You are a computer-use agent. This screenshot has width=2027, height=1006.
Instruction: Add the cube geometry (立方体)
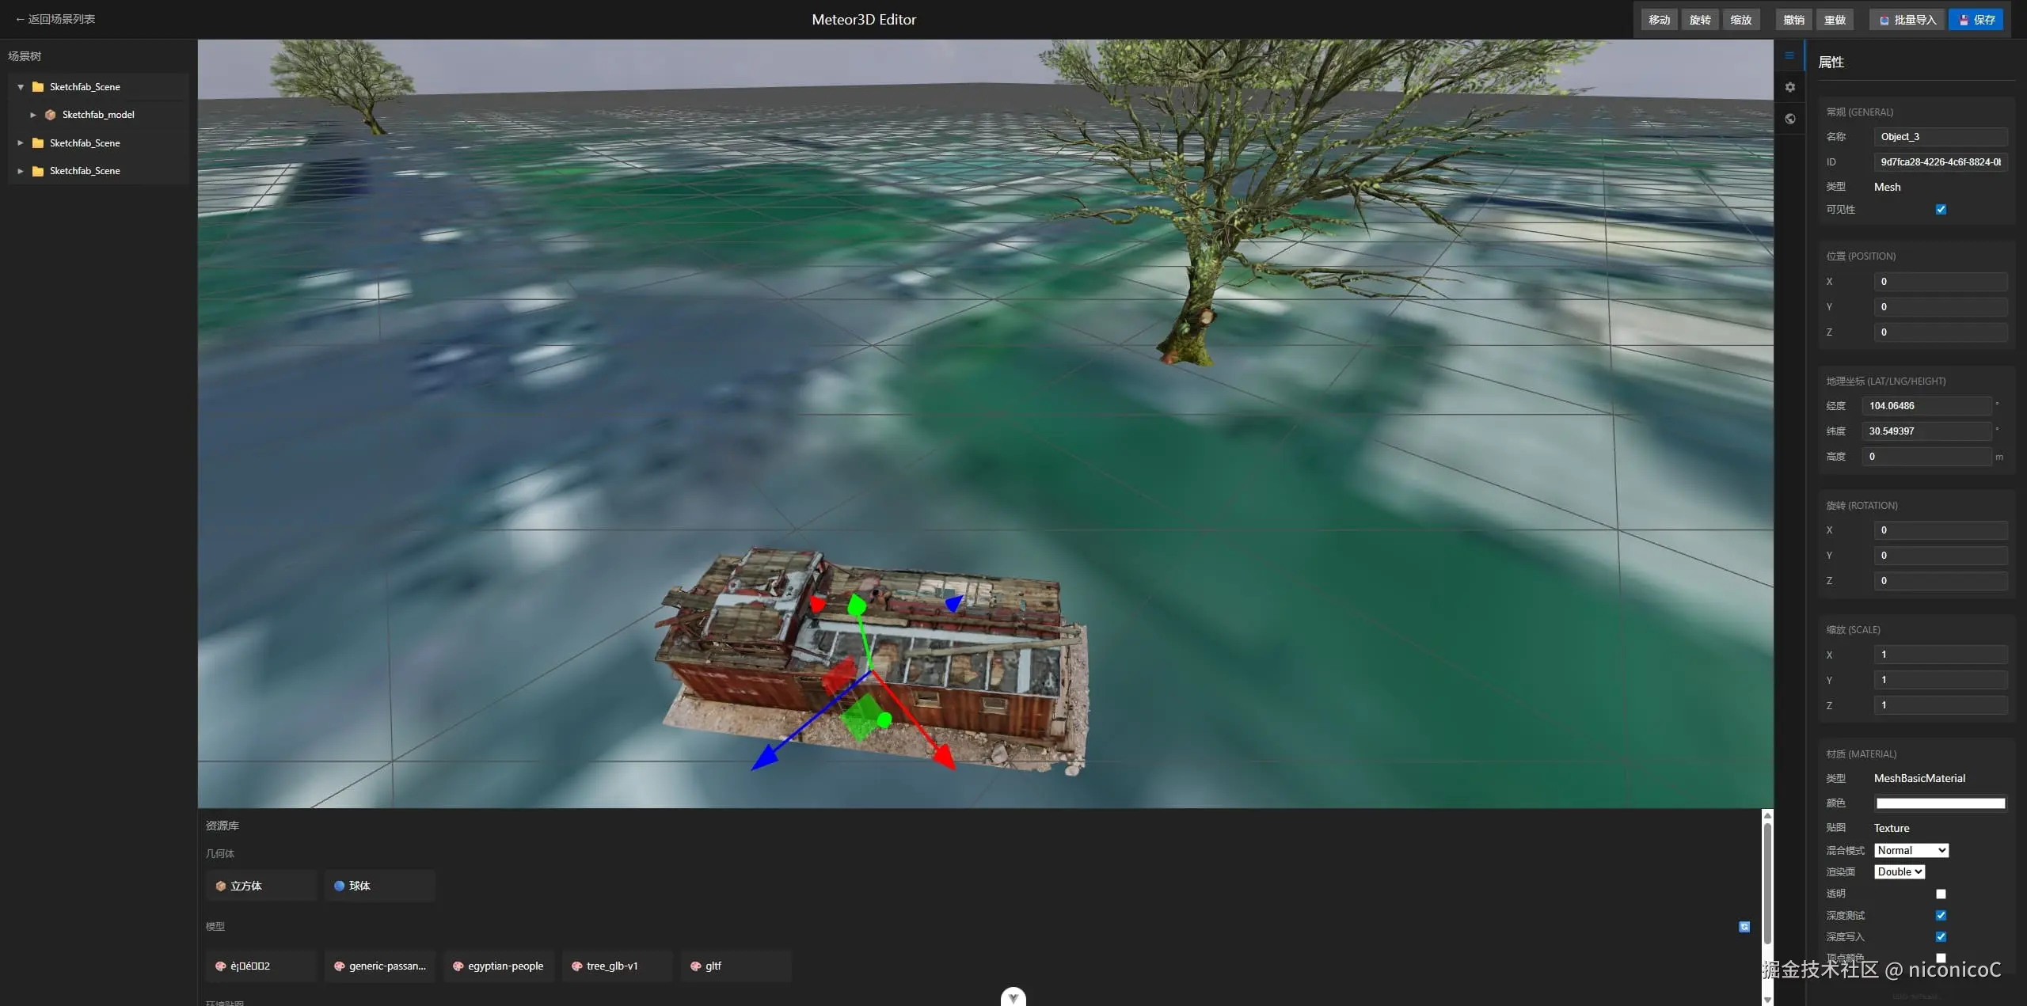261,886
